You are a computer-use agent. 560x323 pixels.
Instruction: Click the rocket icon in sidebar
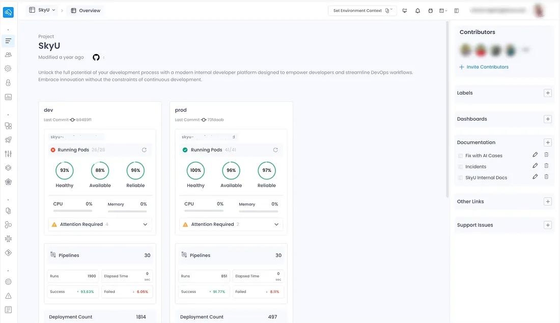click(x=8, y=140)
